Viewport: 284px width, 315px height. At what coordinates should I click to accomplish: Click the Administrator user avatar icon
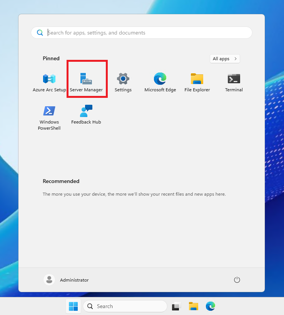click(x=49, y=280)
